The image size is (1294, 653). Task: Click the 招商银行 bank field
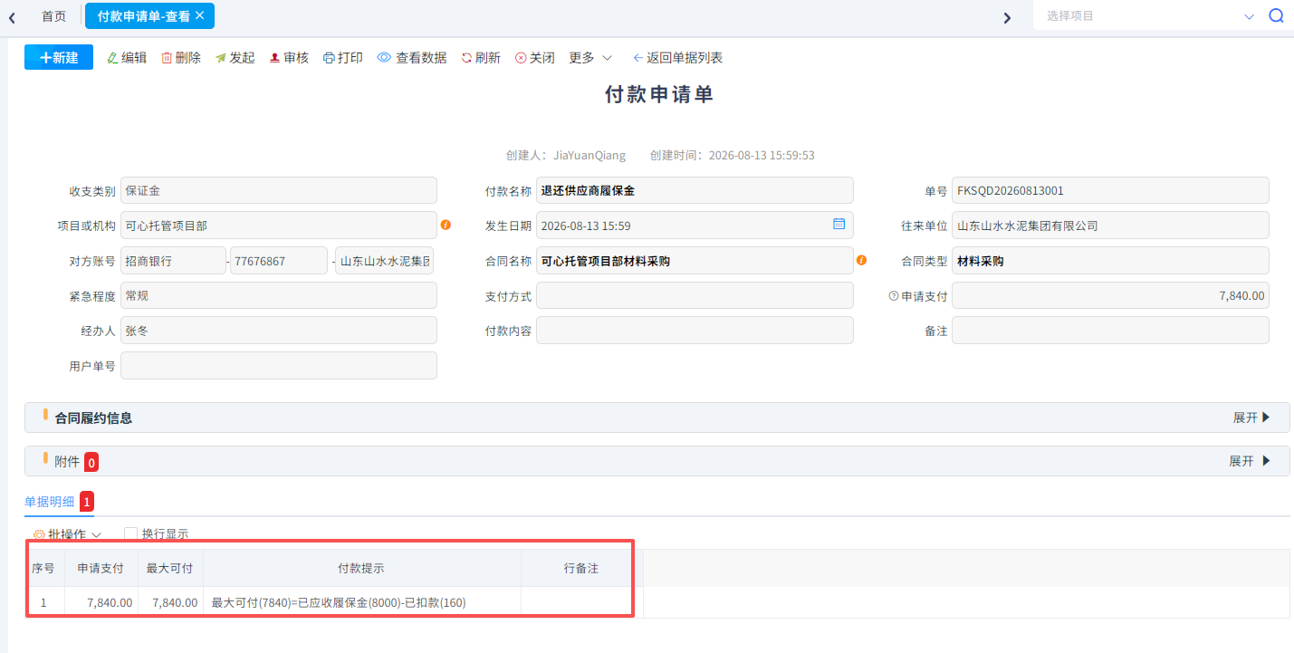[x=173, y=261]
